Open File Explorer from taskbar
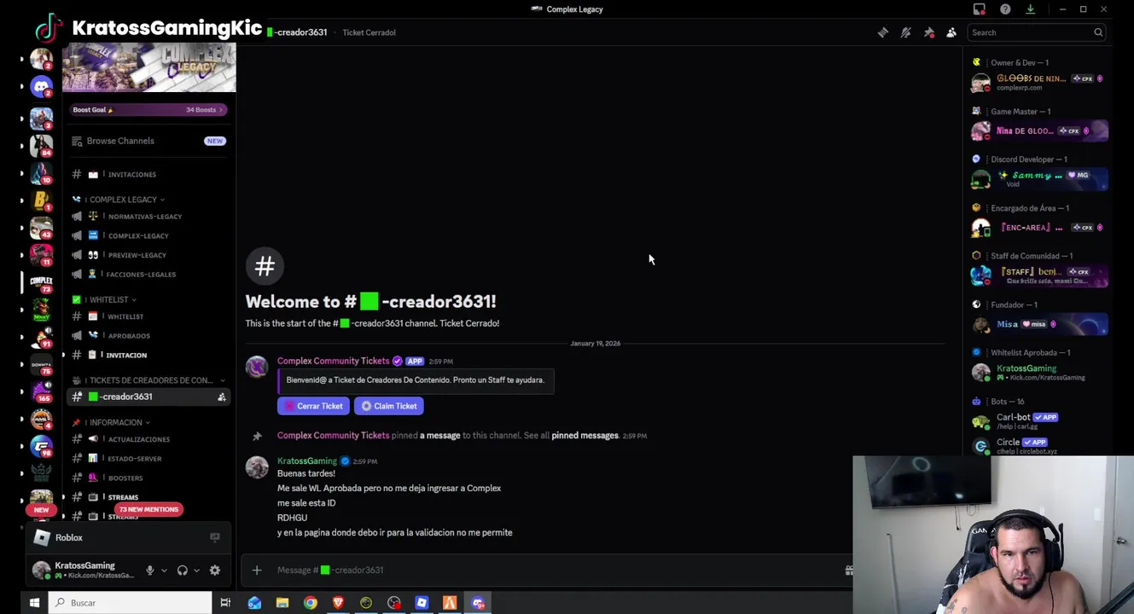1134x614 pixels. coord(282,603)
